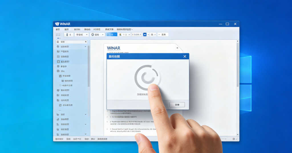292x153 pixels.
Task: Expand the chevron on the last sidebar row
Action: (x=86, y=134)
